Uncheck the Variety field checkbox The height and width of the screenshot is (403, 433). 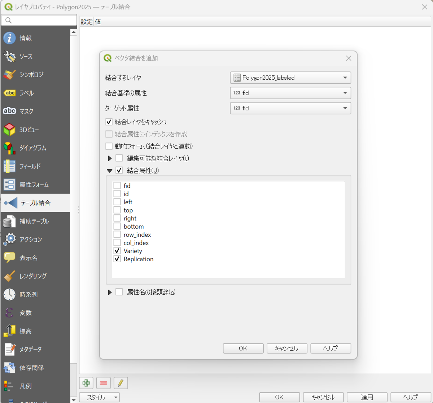117,251
